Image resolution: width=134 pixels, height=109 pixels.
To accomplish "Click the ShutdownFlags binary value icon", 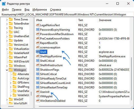I will coord(38,69).
